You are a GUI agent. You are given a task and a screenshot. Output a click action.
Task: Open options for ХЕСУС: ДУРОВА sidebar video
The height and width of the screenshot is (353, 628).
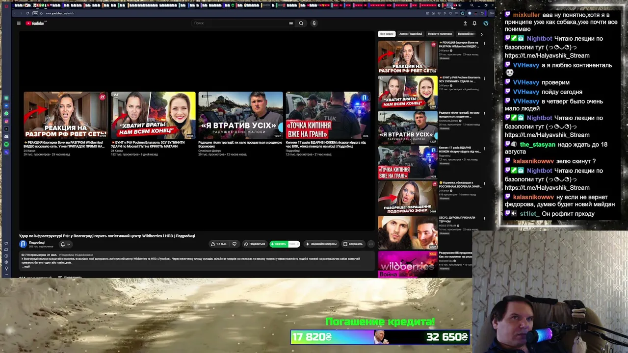[484, 219]
